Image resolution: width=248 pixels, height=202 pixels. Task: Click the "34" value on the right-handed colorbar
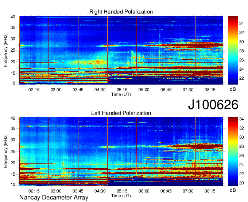pyautogui.click(x=241, y=23)
